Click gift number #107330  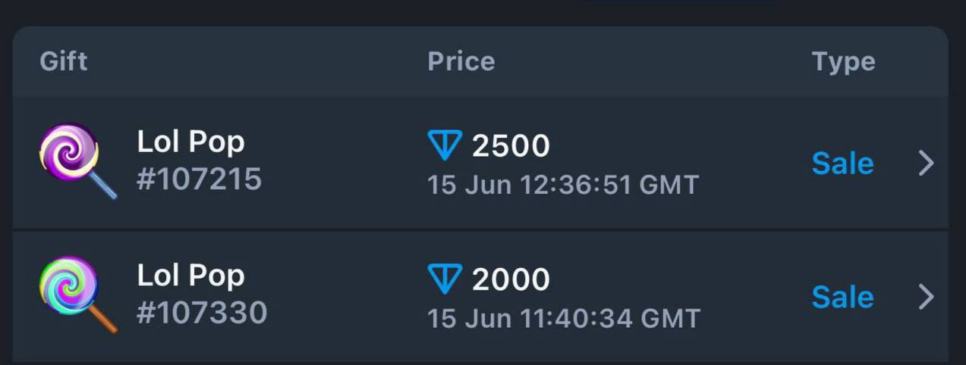[x=202, y=313]
